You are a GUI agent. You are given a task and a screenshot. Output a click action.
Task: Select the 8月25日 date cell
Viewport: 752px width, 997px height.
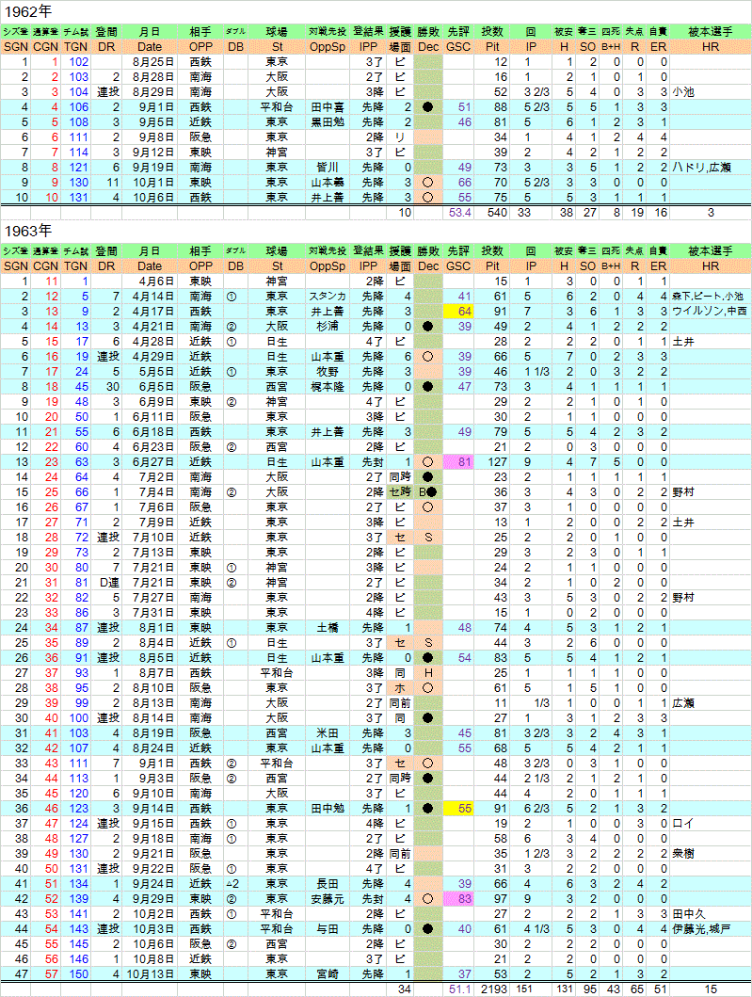click(150, 62)
